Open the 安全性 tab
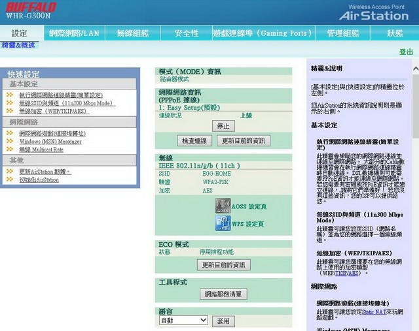The image size is (419, 331). (187, 33)
